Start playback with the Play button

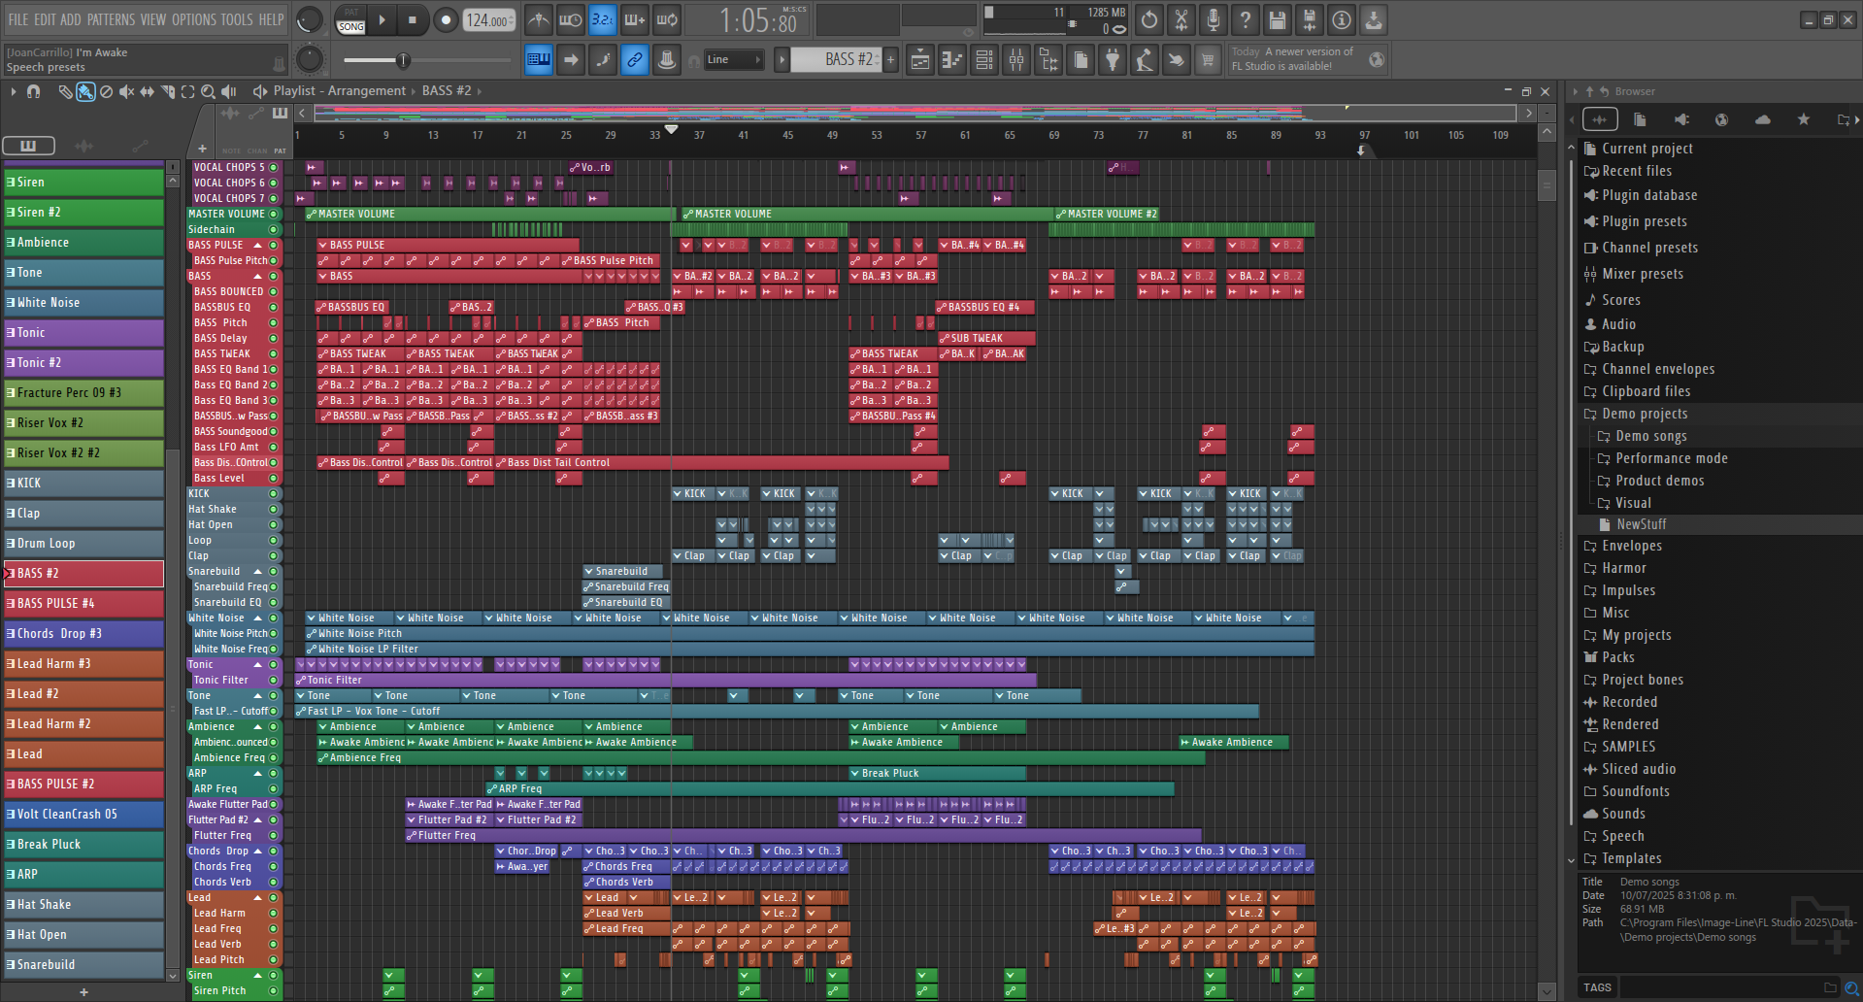click(x=382, y=19)
